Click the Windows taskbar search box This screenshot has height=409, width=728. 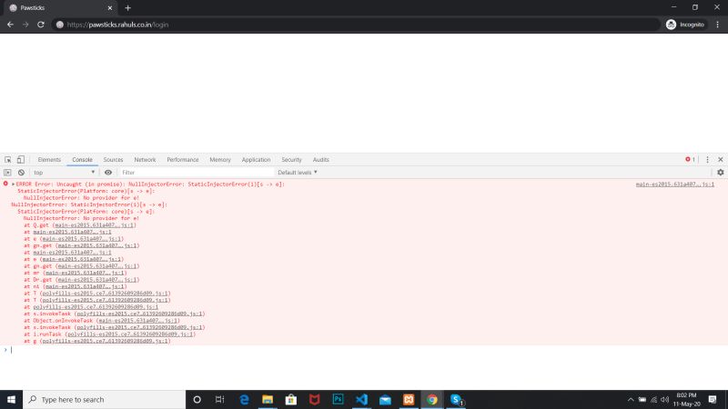(104, 399)
